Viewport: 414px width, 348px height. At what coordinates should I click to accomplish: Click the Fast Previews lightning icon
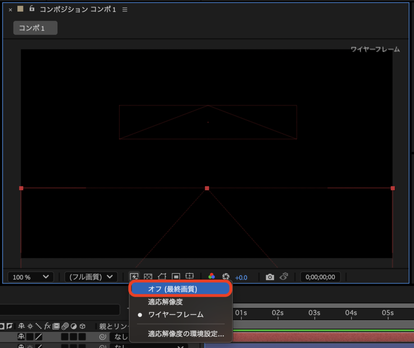(x=134, y=277)
